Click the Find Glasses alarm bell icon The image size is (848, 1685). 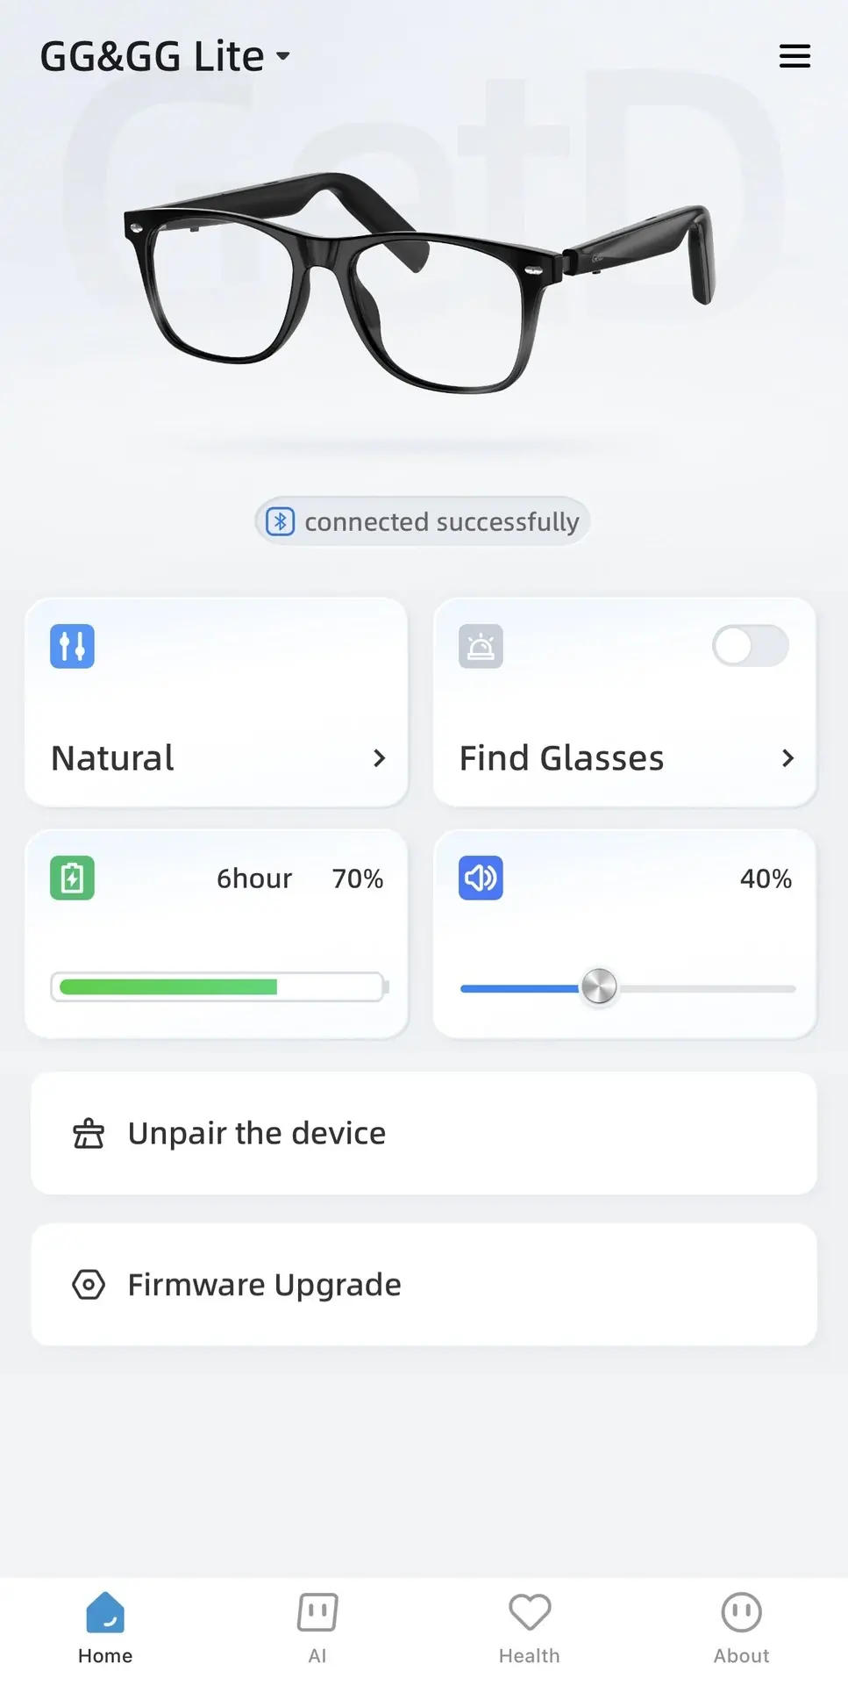tap(480, 647)
